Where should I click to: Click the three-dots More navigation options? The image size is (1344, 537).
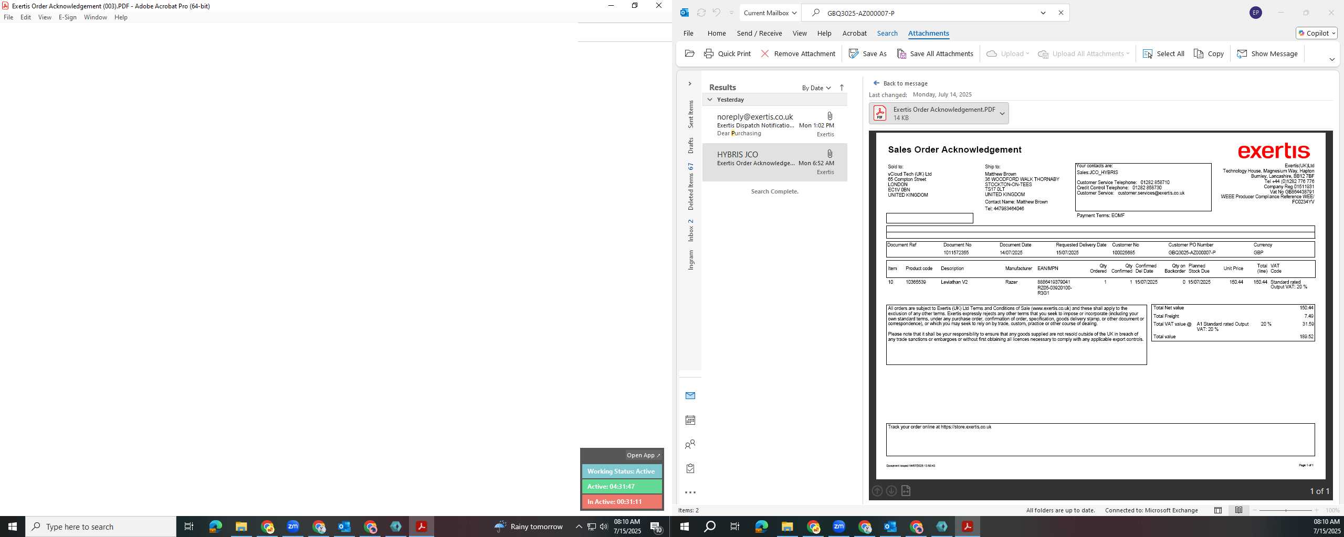690,492
